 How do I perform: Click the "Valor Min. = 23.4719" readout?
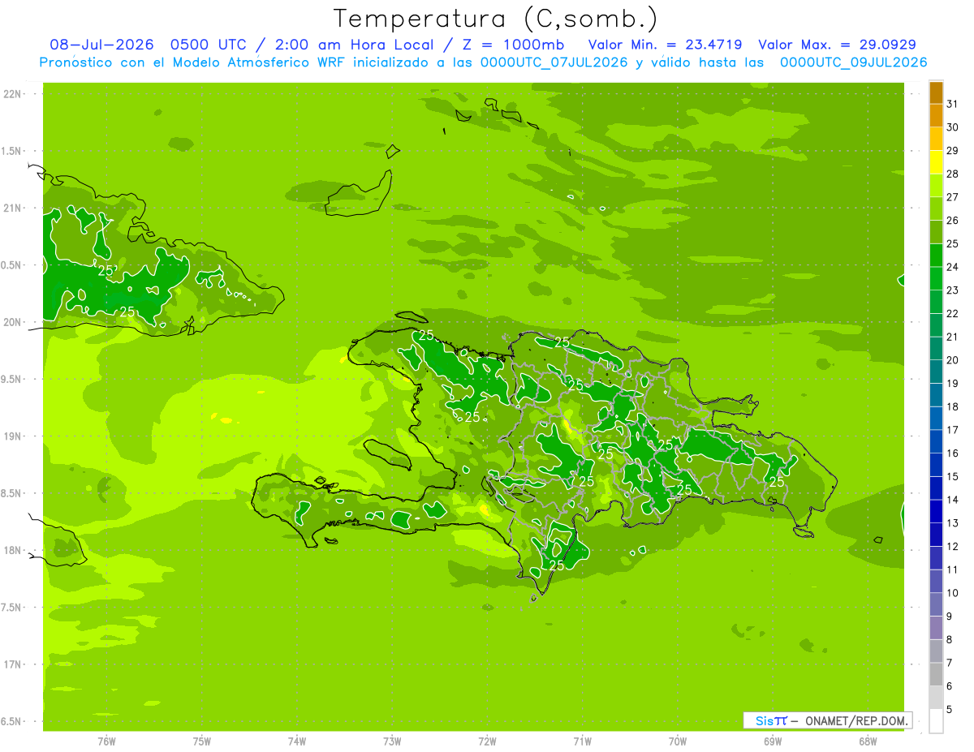pyautogui.click(x=665, y=45)
